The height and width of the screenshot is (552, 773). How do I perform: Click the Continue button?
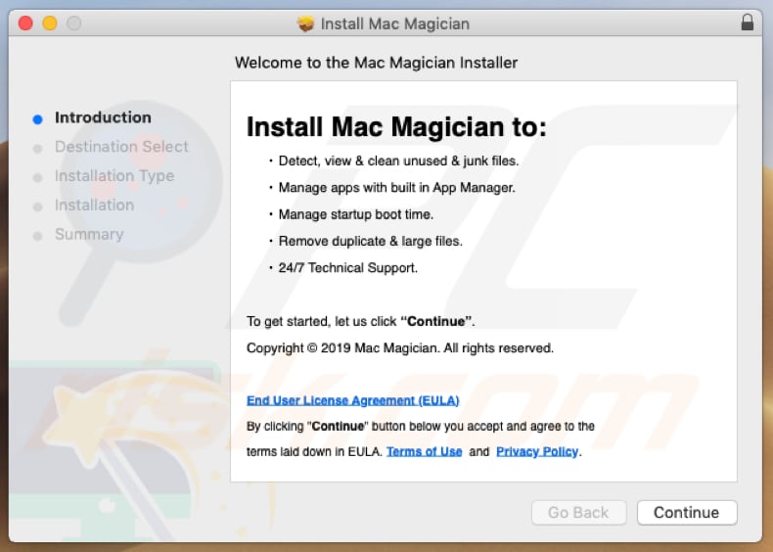click(x=687, y=513)
